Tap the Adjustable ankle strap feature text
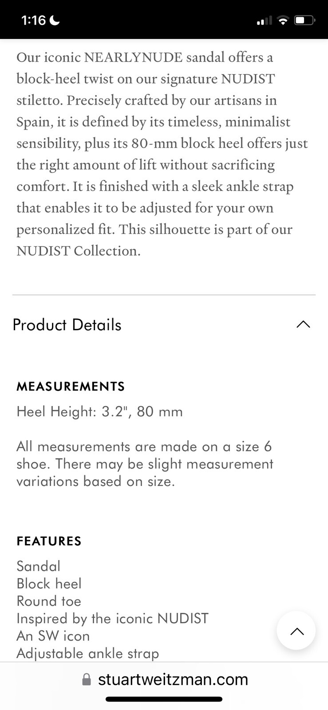 point(88,653)
